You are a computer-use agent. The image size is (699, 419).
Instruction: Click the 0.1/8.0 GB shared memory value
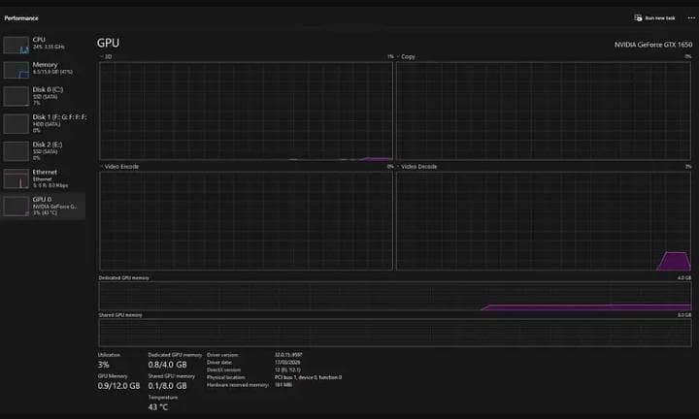(x=168, y=386)
